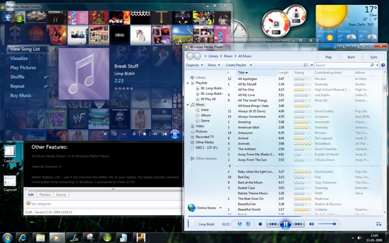This screenshot has width=389, height=243.
Task: Set rating stars for Animals
Action: pyautogui.click(x=303, y=143)
